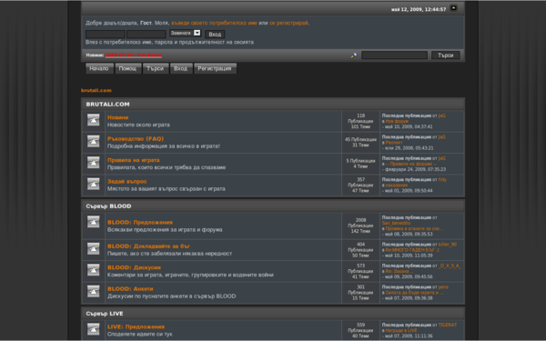Click the board icon next to Ръководство (FAQ)
Image resolution: width=546 pixels, height=341 pixels.
[x=94, y=141]
